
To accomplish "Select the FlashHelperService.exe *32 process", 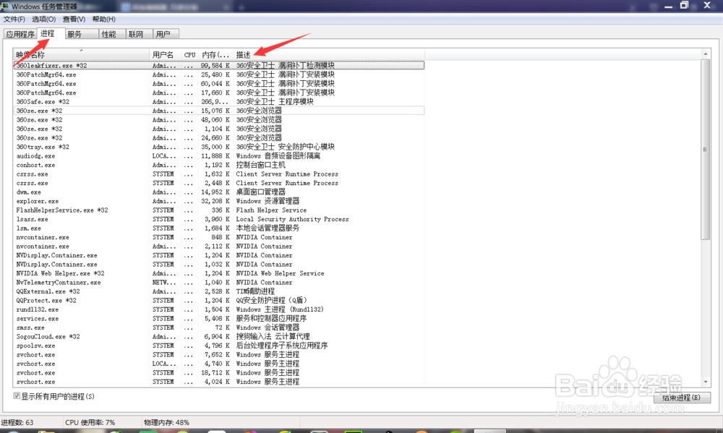I will (x=219, y=210).
